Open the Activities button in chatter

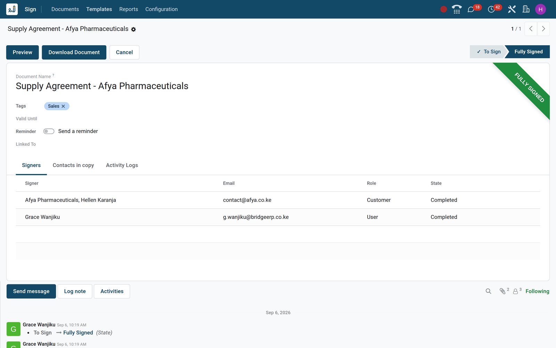[112, 291]
